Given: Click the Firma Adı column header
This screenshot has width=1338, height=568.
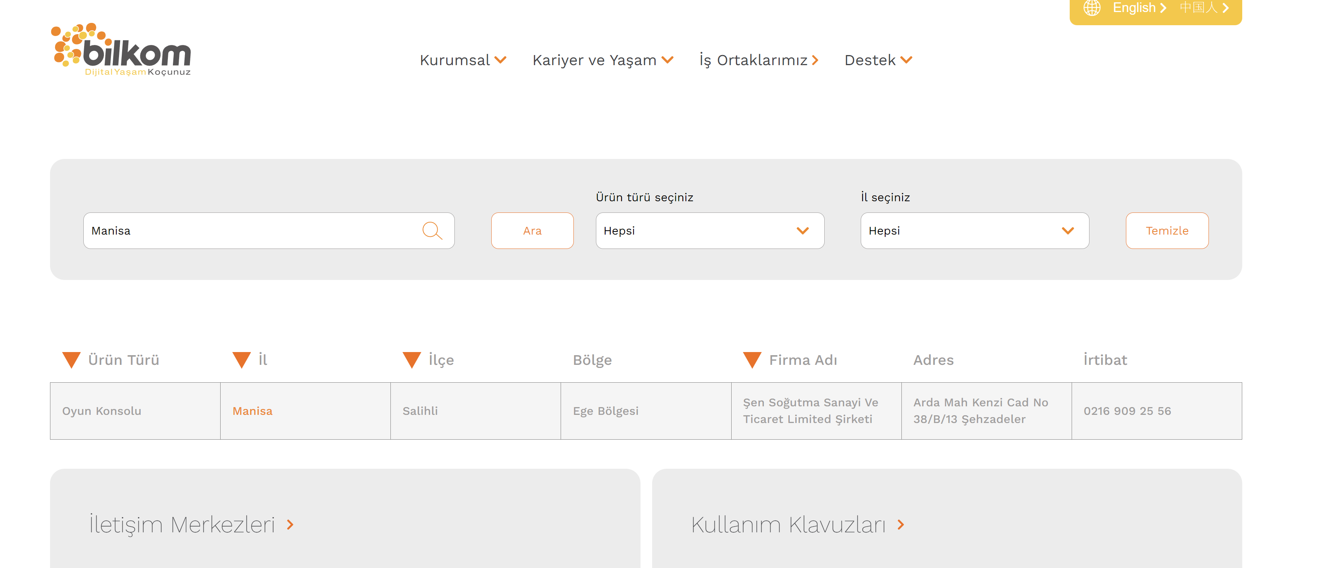Looking at the screenshot, I should 803,360.
